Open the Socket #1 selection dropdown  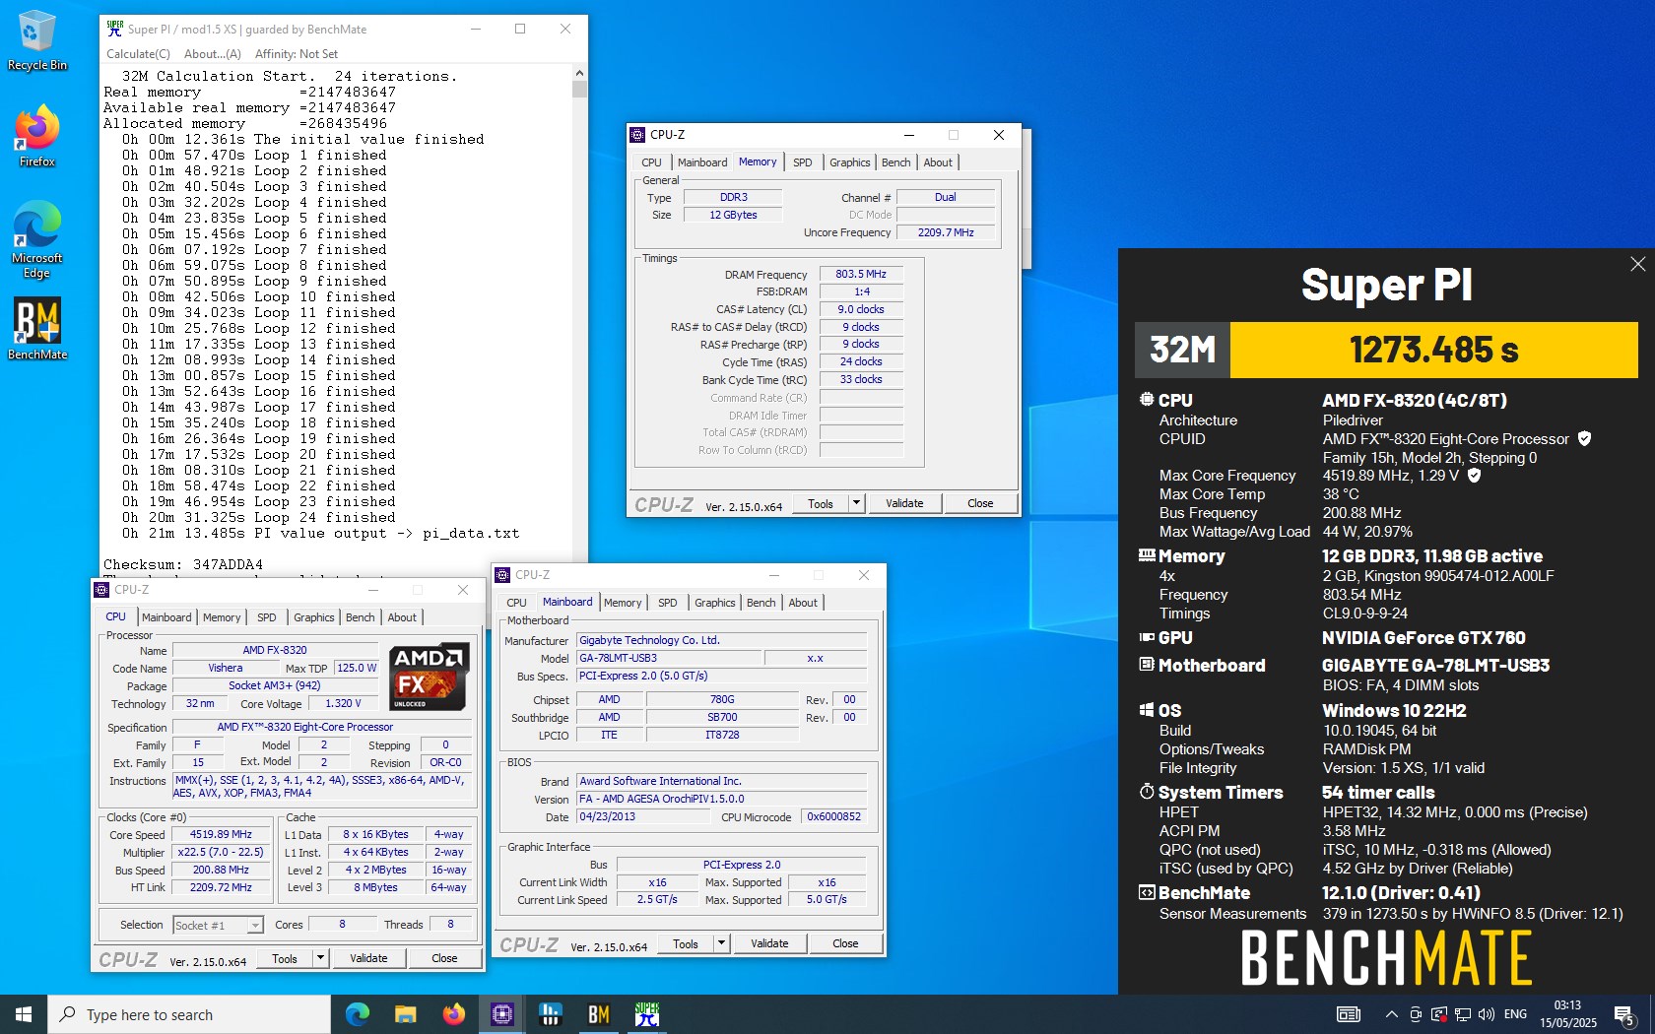pos(218,925)
